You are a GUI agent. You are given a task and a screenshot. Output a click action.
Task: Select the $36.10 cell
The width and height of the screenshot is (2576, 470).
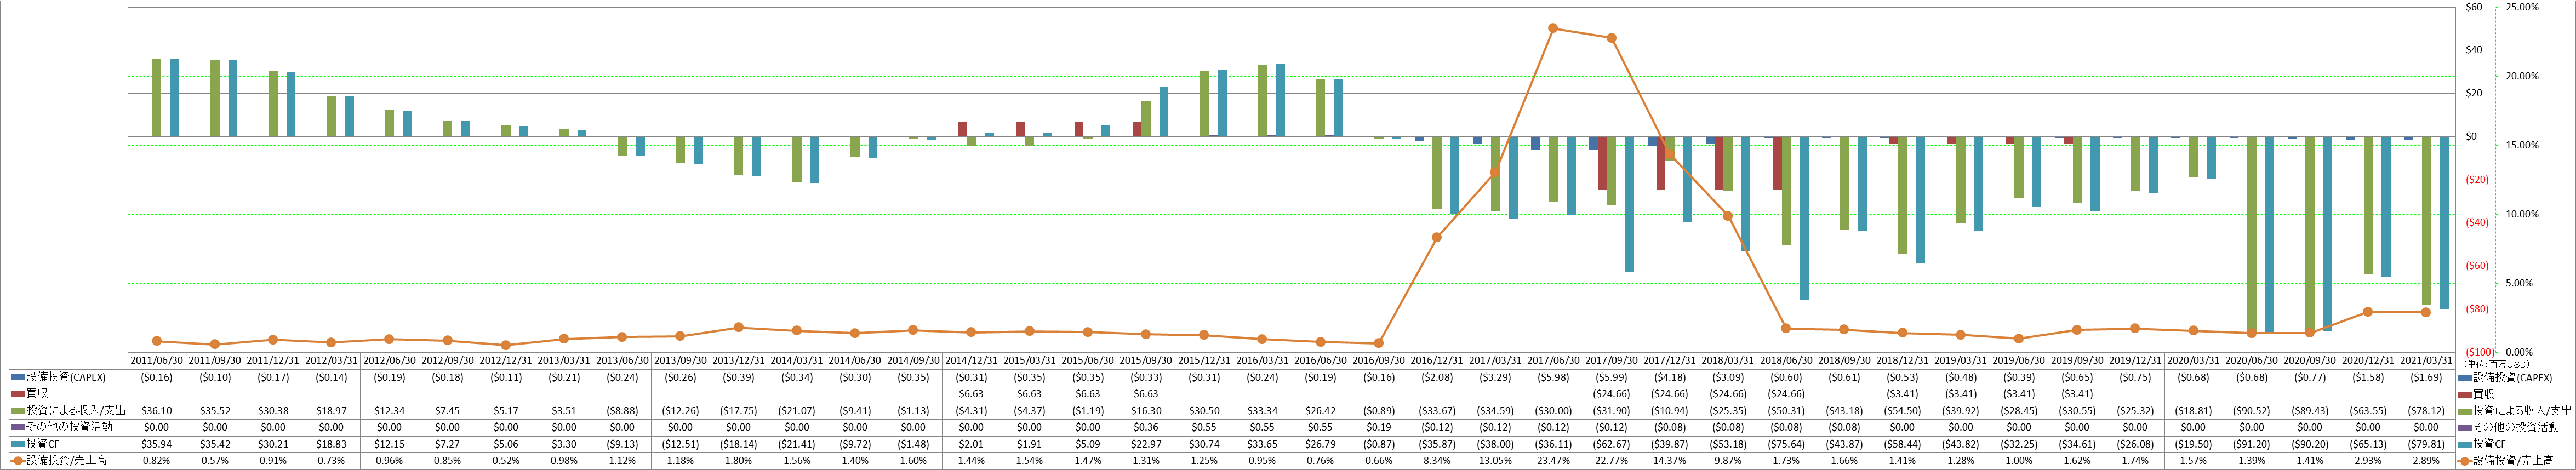tap(157, 411)
